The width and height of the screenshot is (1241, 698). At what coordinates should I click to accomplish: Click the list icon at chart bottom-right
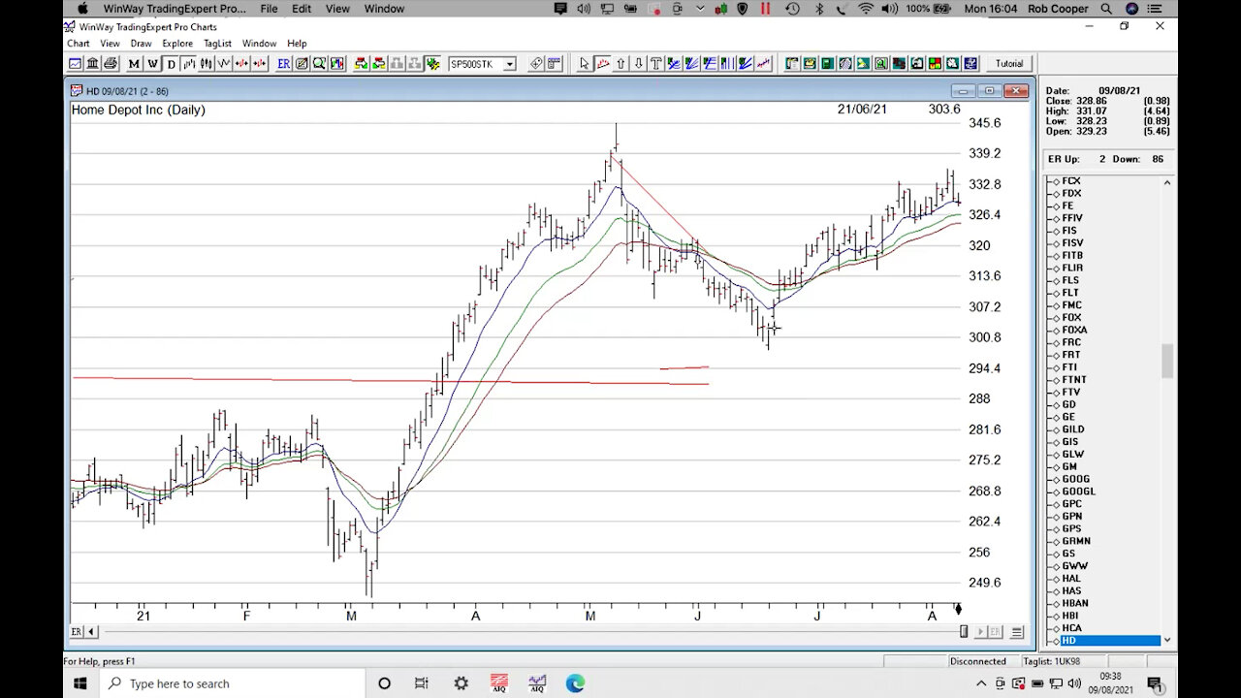point(1017,632)
